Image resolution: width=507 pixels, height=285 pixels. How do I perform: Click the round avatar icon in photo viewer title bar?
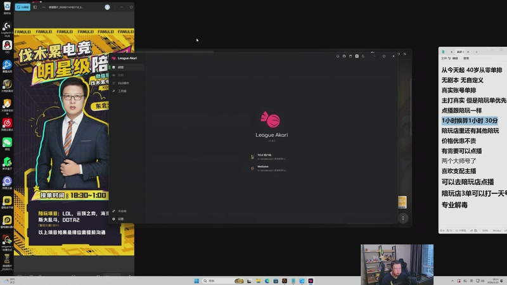107,7
